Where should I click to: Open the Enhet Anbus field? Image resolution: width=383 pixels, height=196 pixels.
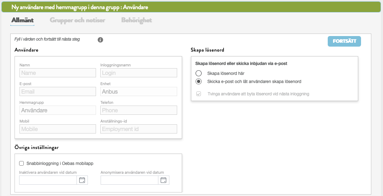(139, 91)
